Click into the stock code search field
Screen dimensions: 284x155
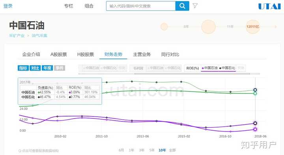point(141,6)
